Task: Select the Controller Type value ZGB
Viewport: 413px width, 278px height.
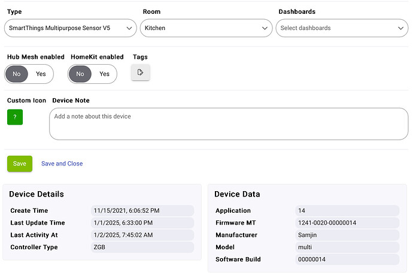Action: (x=142, y=247)
